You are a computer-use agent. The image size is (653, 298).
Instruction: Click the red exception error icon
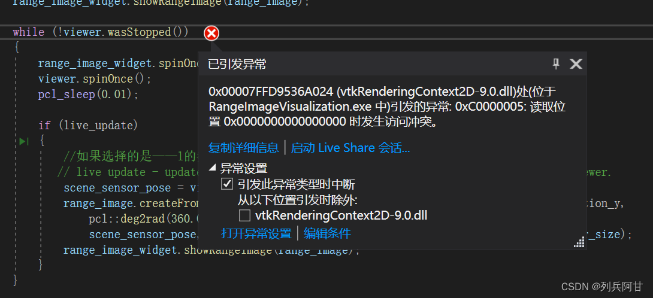tap(211, 33)
